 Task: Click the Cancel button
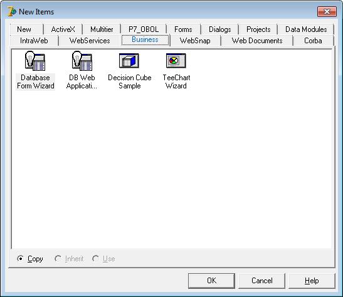point(262,281)
